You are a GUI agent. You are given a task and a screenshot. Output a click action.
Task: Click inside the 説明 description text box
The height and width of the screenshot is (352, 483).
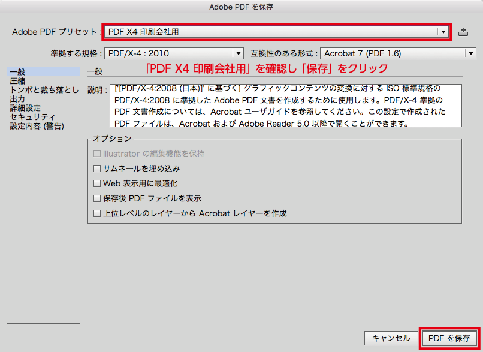click(286, 106)
